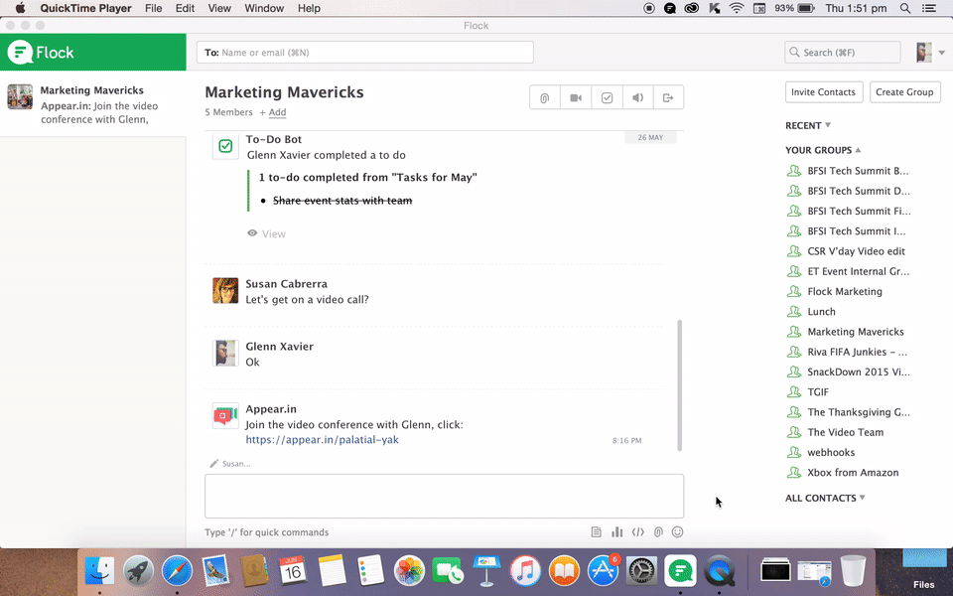Open SnackDown 2015 group
Image resolution: width=953 pixels, height=596 pixels.
[858, 372]
